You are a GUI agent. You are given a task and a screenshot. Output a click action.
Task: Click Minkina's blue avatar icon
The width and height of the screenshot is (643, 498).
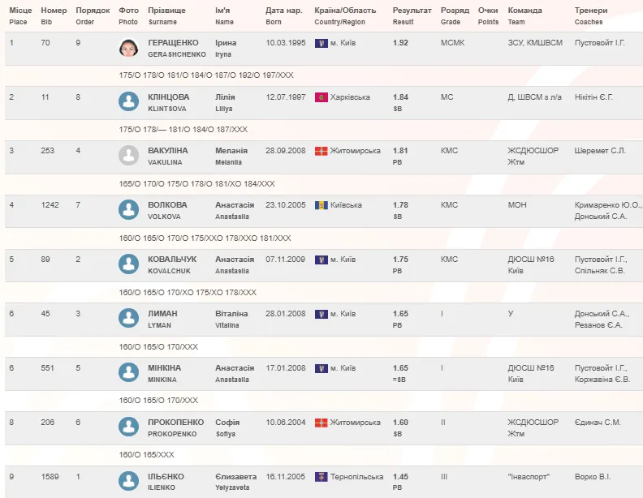click(128, 372)
